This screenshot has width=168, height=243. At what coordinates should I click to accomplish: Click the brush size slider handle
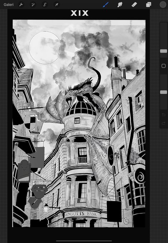[x=163, y=51]
